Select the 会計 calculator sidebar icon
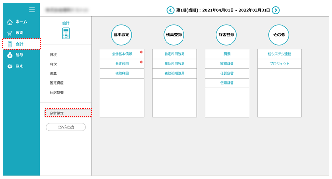The height and width of the screenshot is (179, 332). pyautogui.click(x=10, y=44)
